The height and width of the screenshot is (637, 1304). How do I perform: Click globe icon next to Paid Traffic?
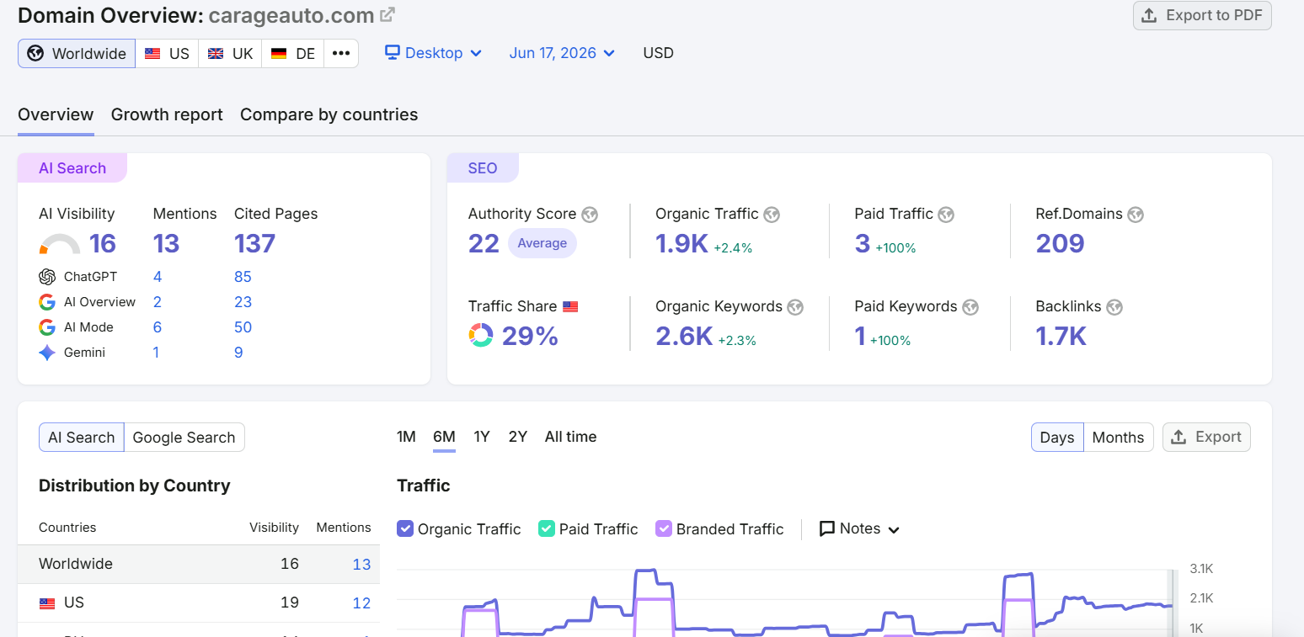pyautogui.click(x=946, y=215)
